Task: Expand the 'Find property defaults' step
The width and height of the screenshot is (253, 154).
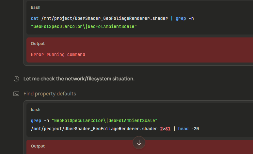Action: click(50, 94)
